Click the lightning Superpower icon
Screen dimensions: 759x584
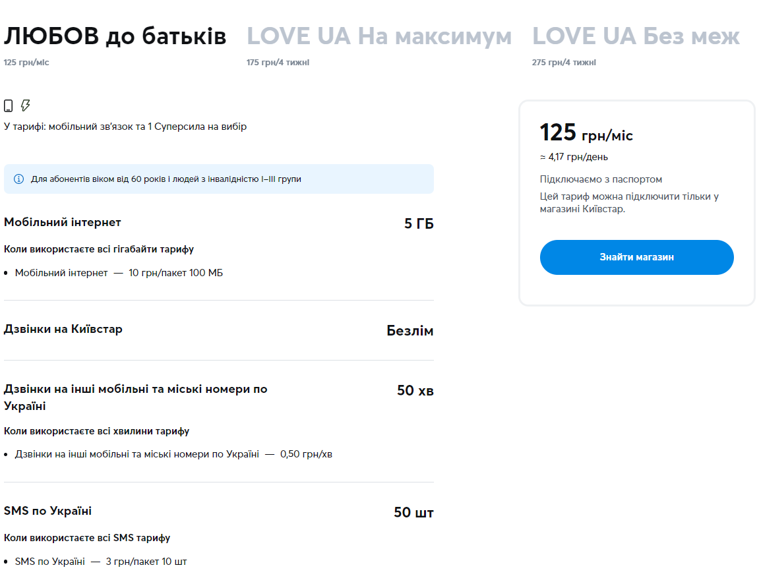click(26, 105)
